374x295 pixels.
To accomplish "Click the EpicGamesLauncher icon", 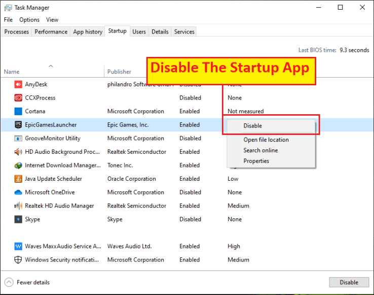I will click(x=18, y=125).
